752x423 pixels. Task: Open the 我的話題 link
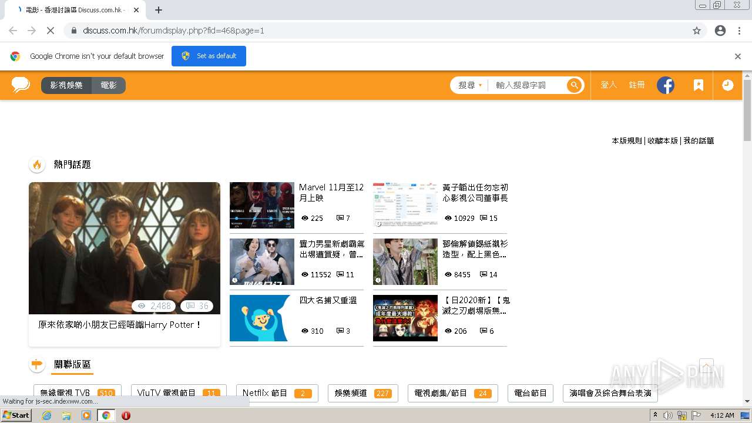[x=699, y=141]
